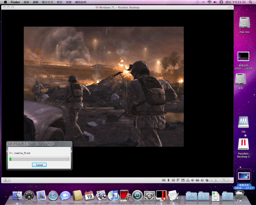Image resolution: width=256 pixels, height=205 pixels.
Task: Click the network adapter status icon
Action: [178, 180]
